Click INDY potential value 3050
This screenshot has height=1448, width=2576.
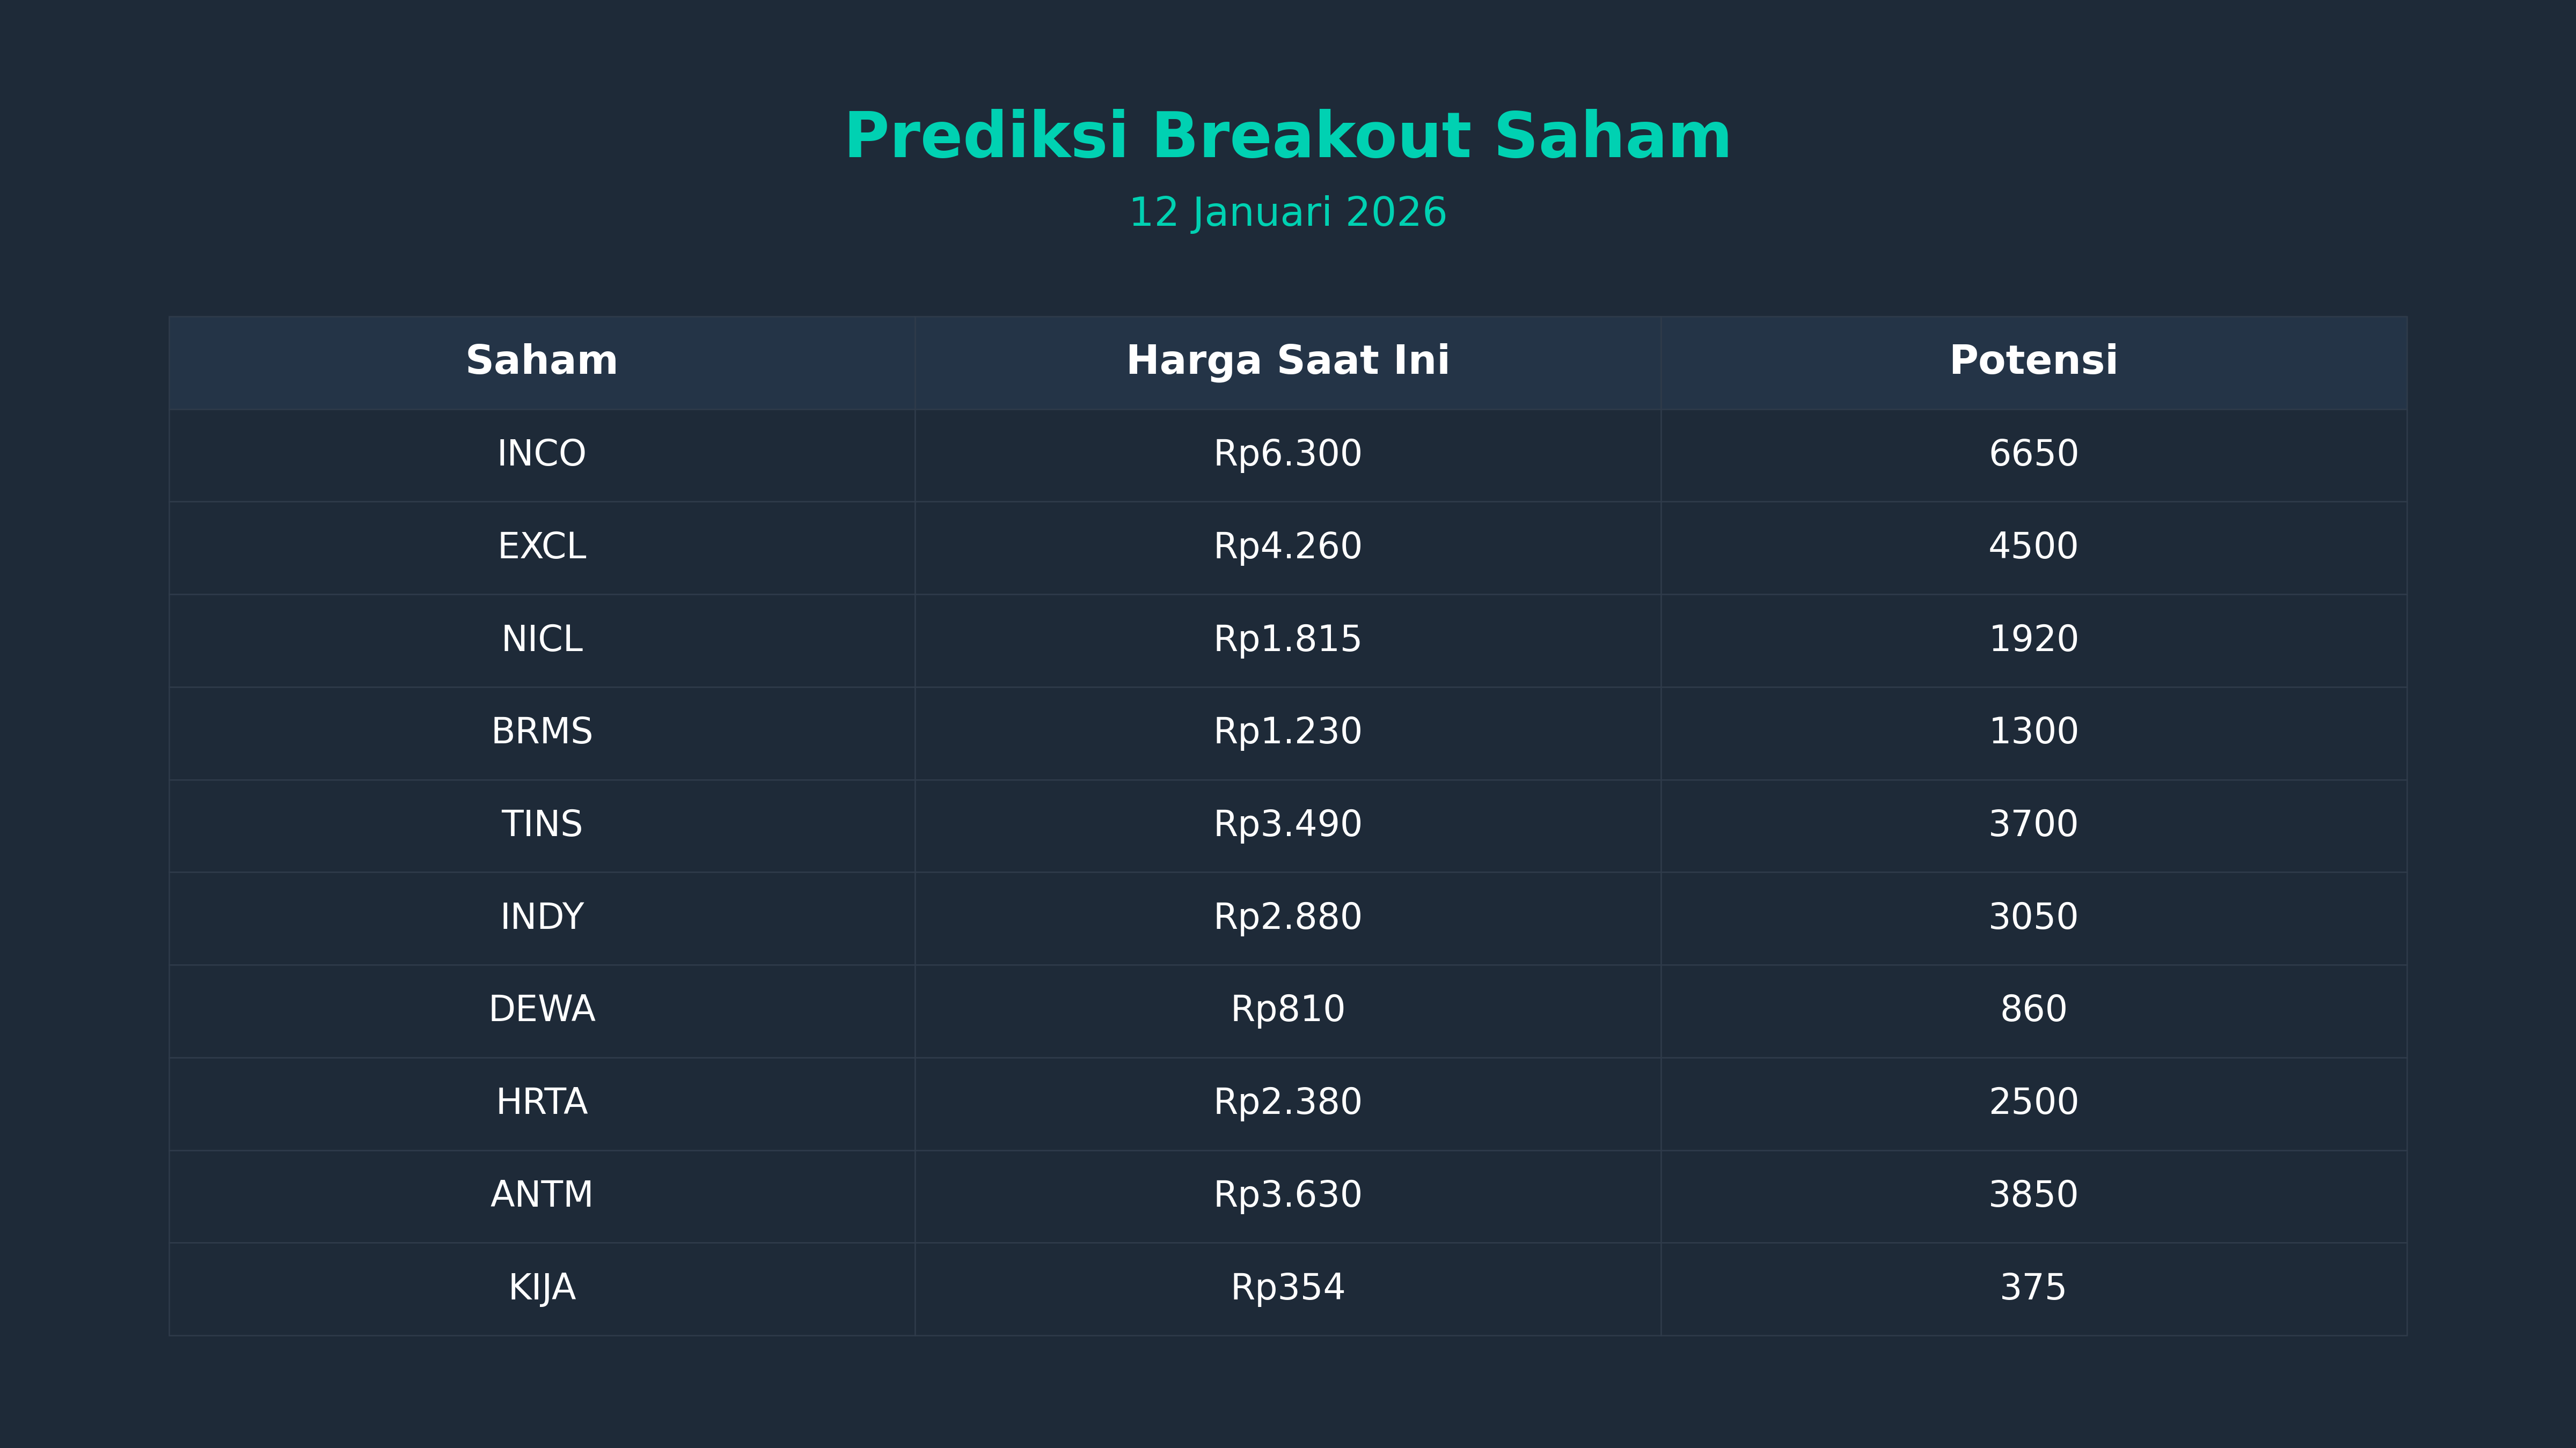click(x=2033, y=918)
